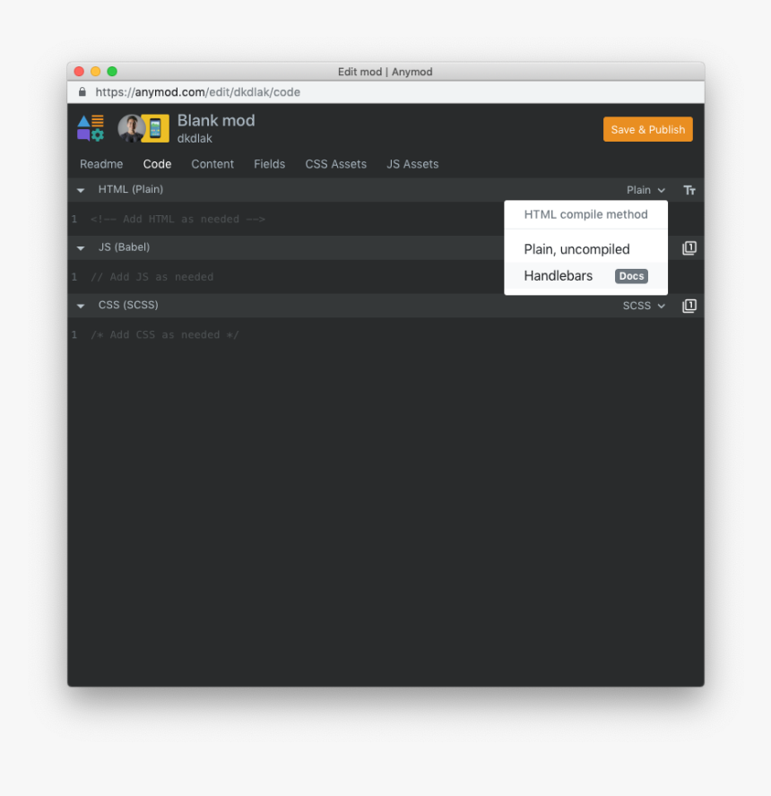Open the SCSS preprocessor dropdown
771x796 pixels.
click(x=643, y=306)
